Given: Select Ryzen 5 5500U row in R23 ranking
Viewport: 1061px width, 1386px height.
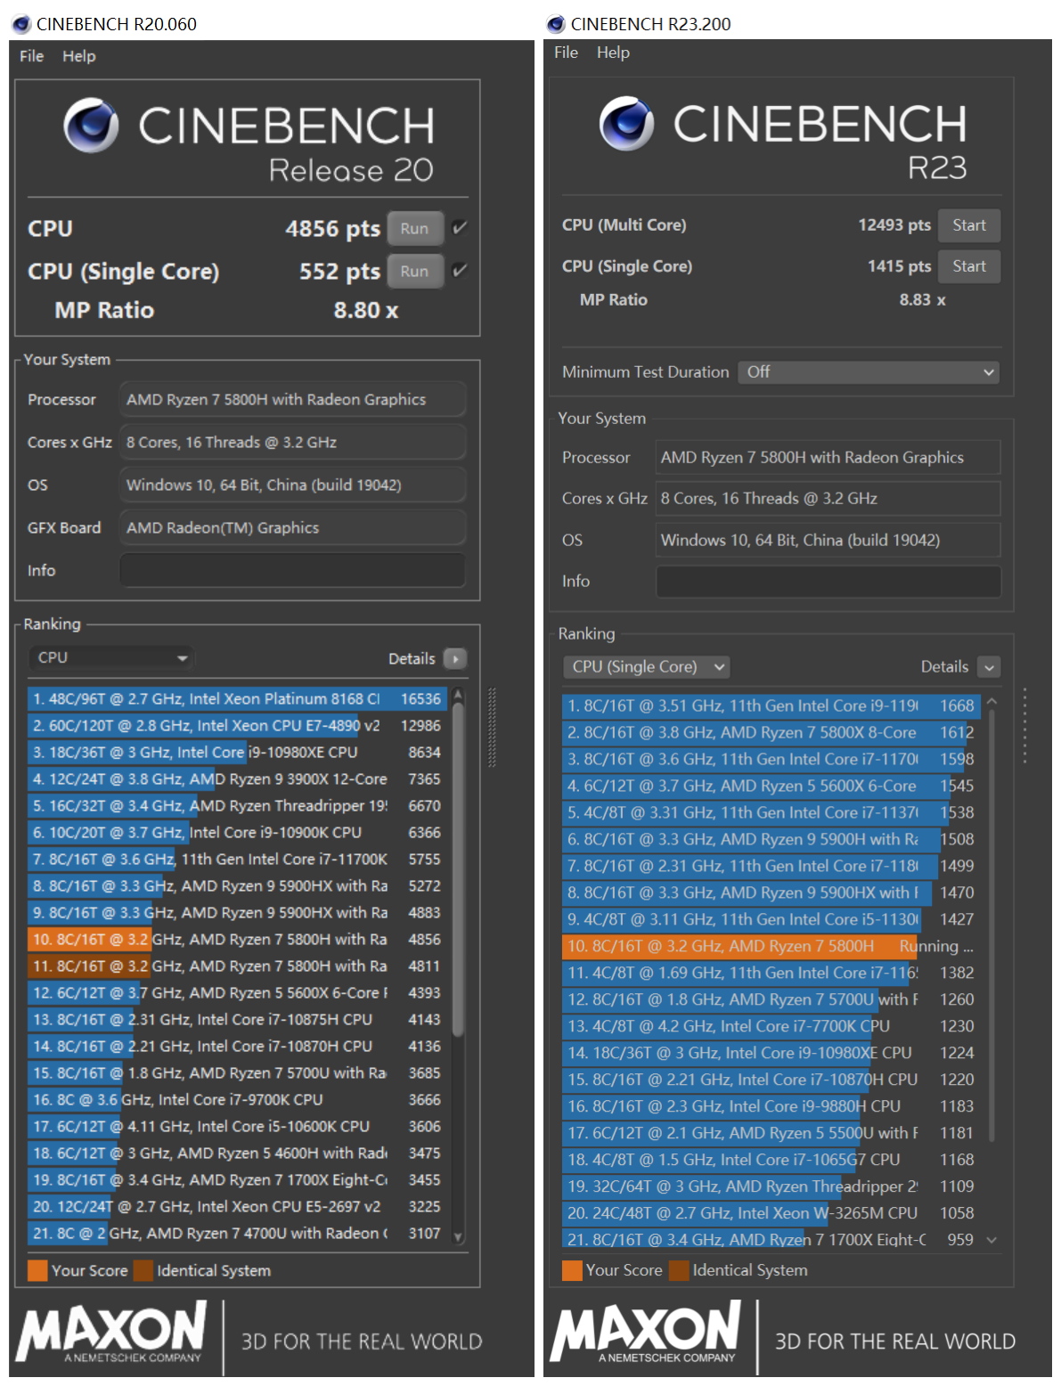Looking at the screenshot, I should coord(771,1134).
